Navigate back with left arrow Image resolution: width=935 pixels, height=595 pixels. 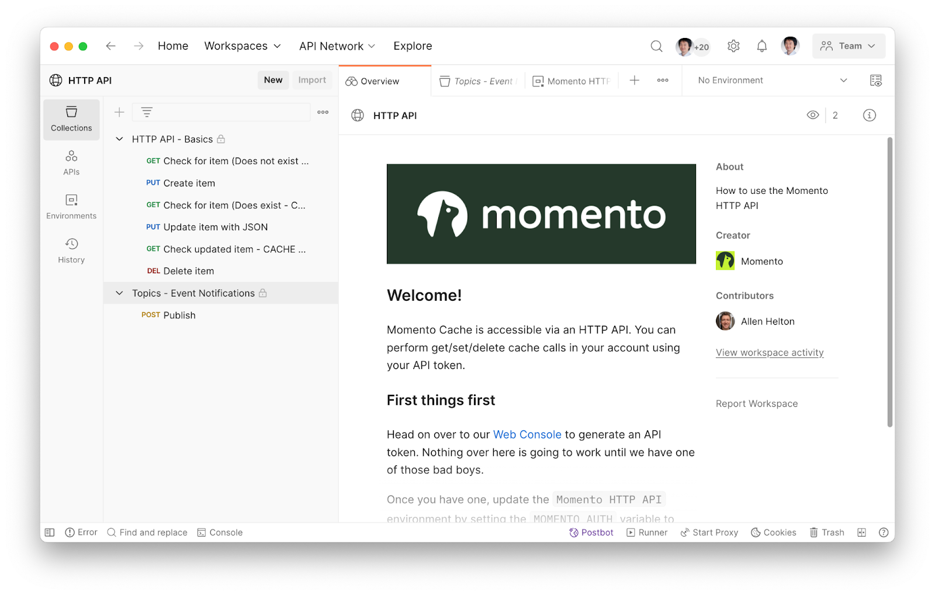[x=110, y=46]
